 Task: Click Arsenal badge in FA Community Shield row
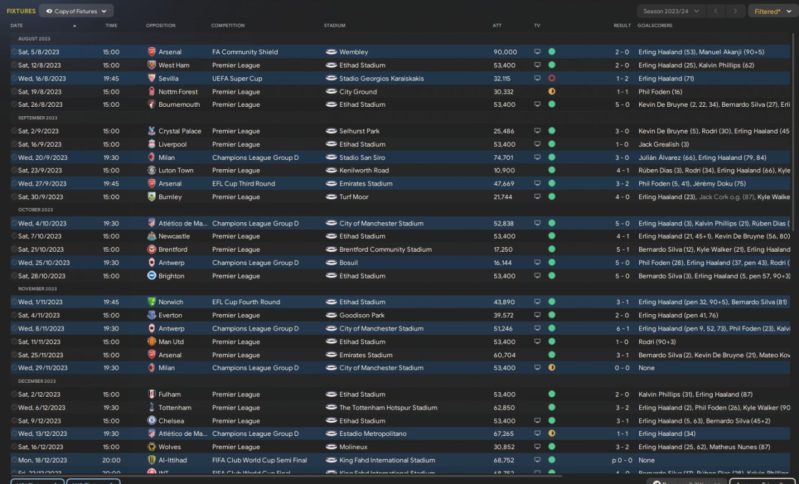coord(152,52)
